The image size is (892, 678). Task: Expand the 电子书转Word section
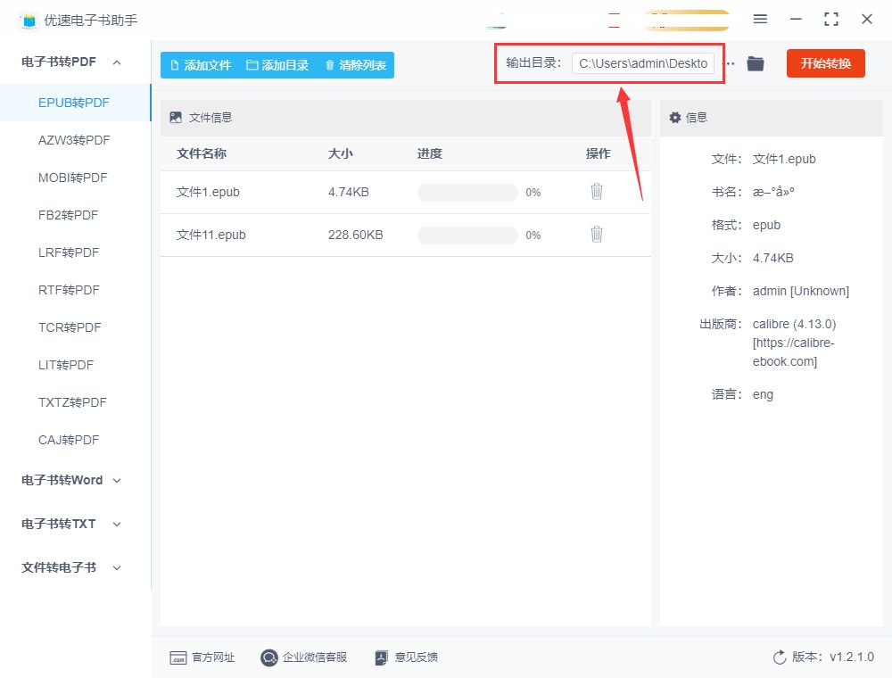coord(117,481)
